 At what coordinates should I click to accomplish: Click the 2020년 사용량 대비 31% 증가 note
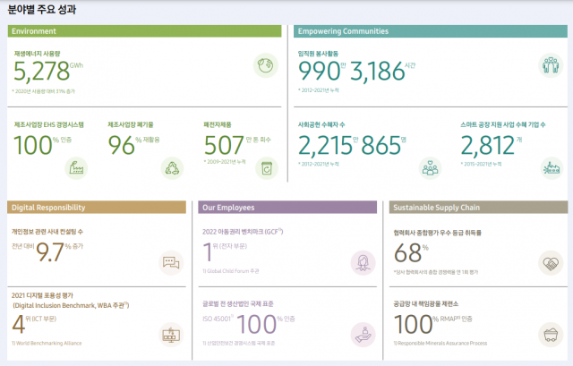(x=44, y=91)
